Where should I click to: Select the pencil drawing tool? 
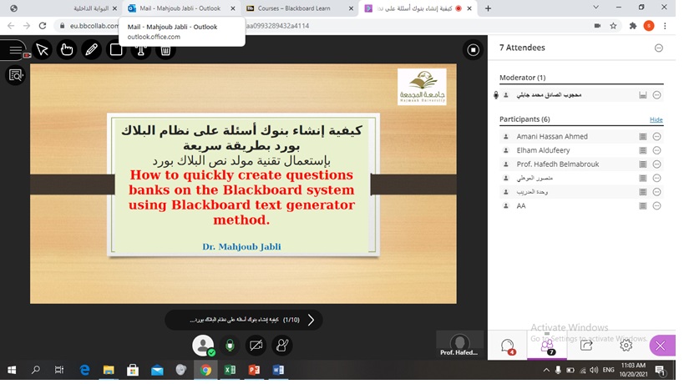pyautogui.click(x=91, y=50)
